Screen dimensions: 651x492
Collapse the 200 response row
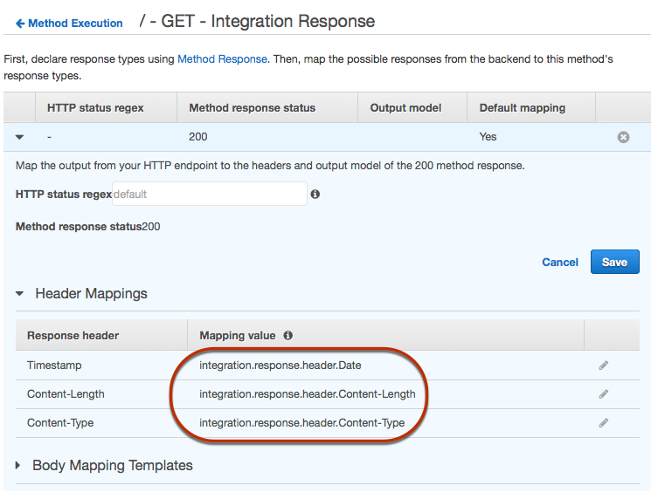pos(20,137)
